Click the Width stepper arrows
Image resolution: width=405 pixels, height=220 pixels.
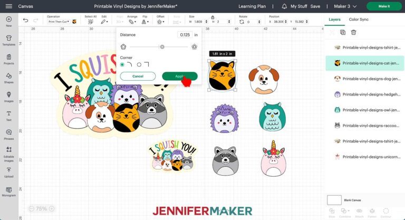[206, 22]
